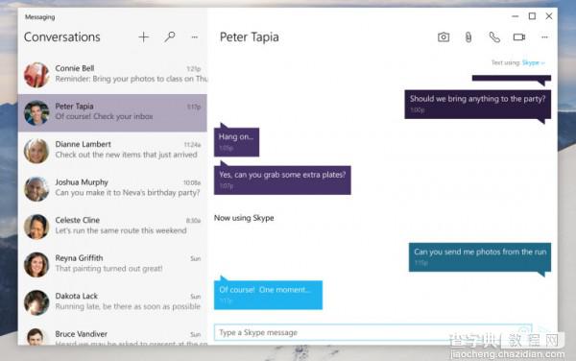Select Celeste Cline conversation

click(112, 227)
